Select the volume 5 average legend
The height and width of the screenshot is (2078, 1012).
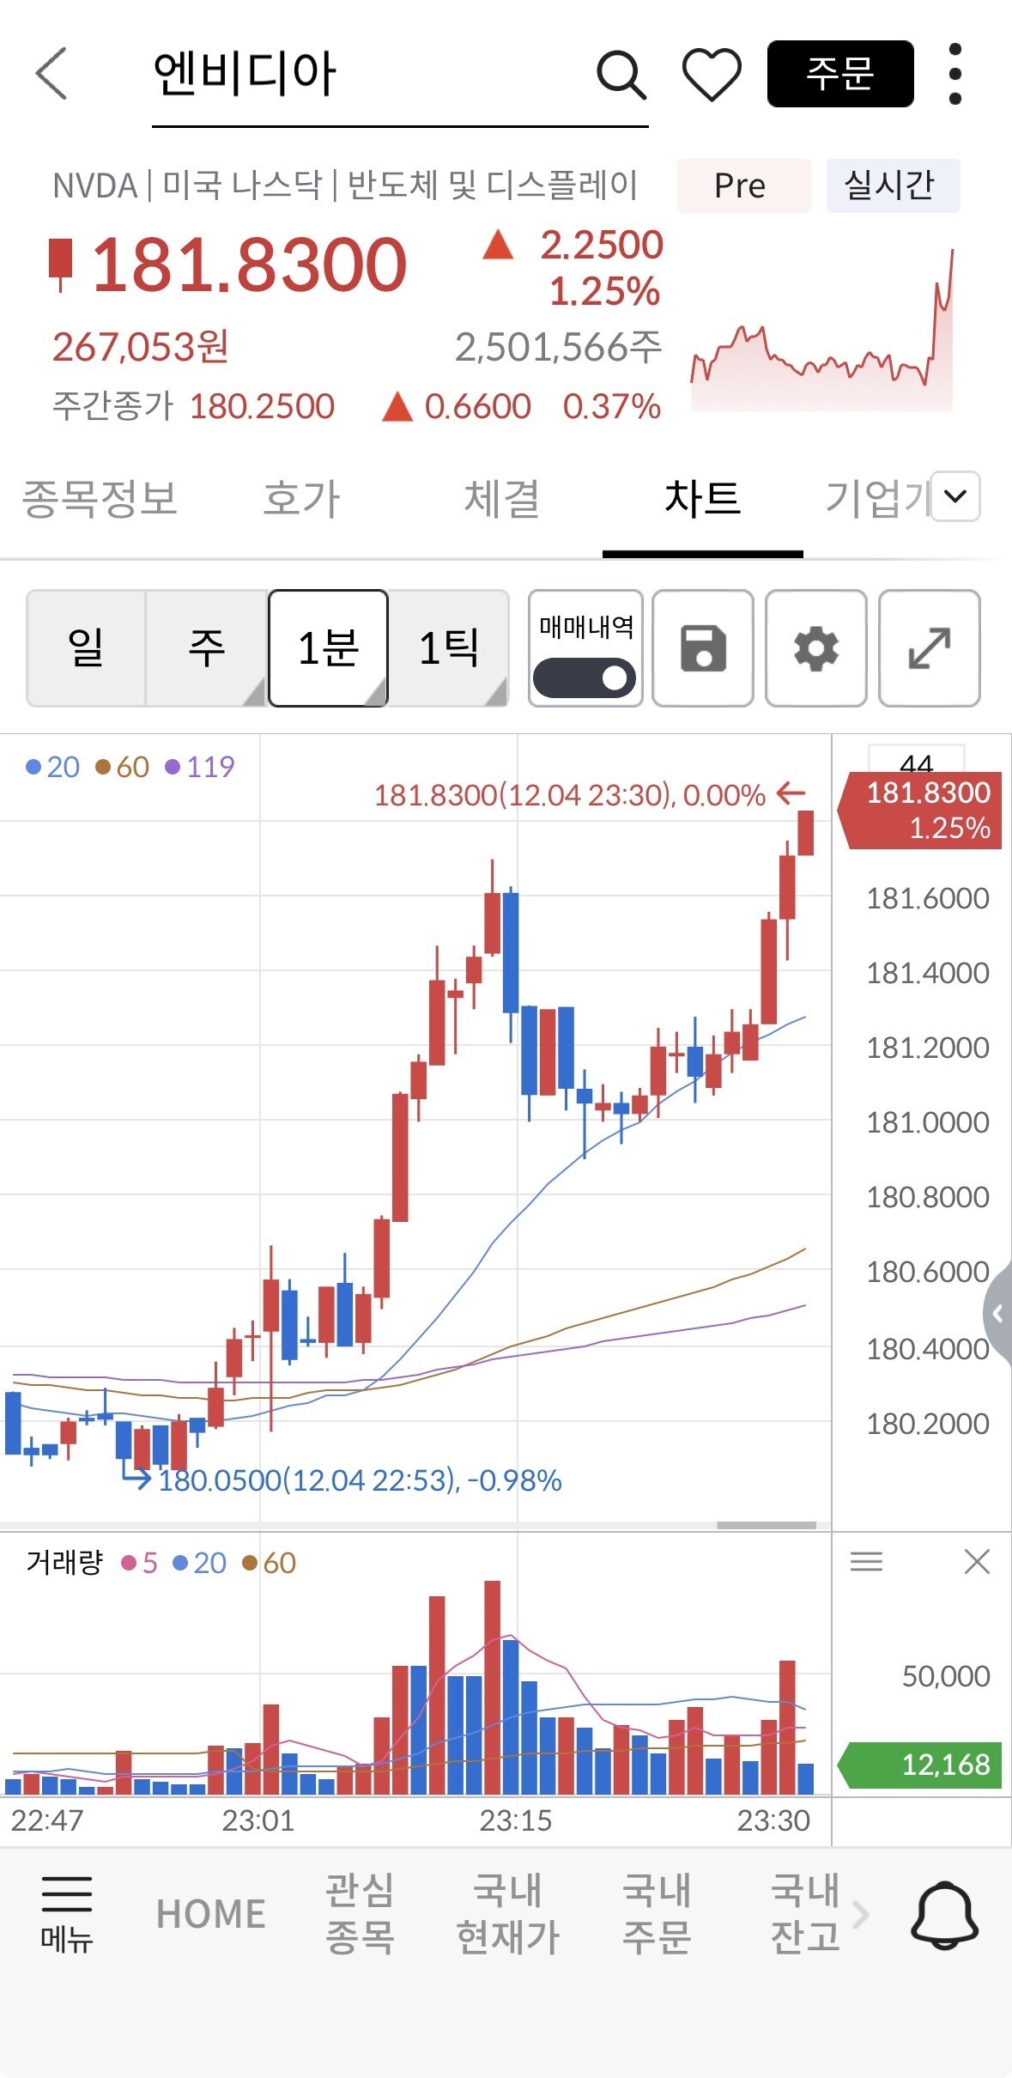click(x=140, y=1563)
